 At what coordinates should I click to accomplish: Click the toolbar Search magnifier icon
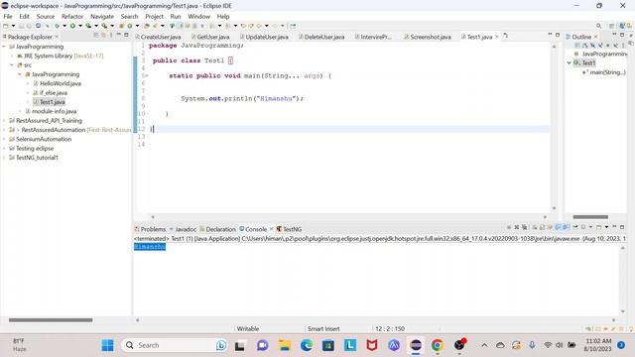coord(598,26)
